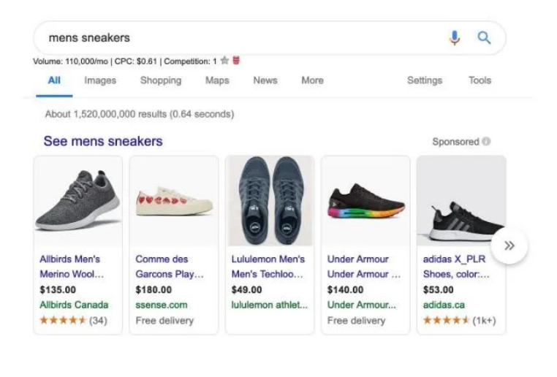Click the Allbirds star rating
Viewport: 557px width, 377px height.
pyautogui.click(x=63, y=320)
